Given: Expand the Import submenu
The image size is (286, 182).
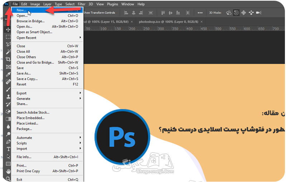Looking at the screenshot, I should tap(47, 148).
